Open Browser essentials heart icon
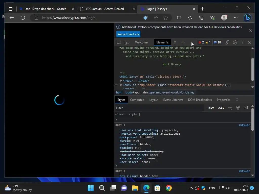This screenshot has width=259, height=194. [212, 18]
